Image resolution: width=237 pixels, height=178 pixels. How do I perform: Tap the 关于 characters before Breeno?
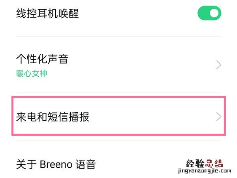coord(26,164)
